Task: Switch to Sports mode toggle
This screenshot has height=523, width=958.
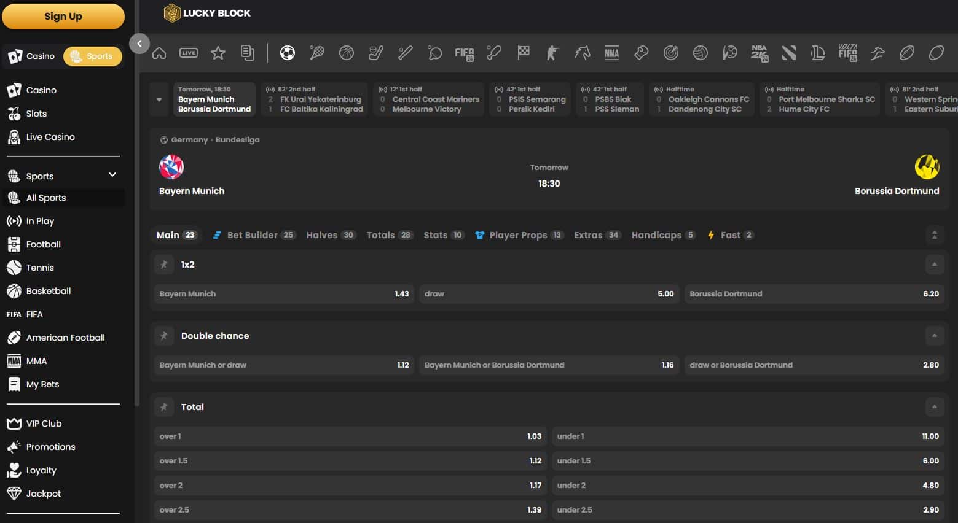Action: tap(93, 56)
